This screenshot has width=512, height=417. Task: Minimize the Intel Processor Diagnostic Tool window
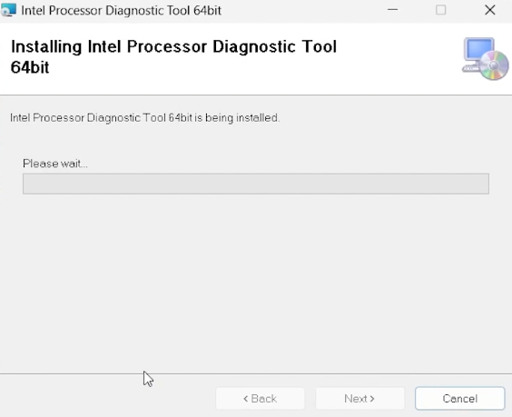(392, 10)
